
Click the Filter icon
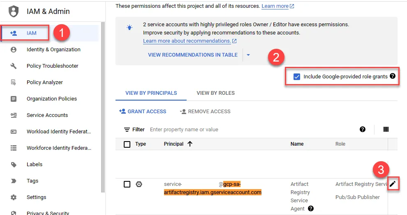(127, 130)
